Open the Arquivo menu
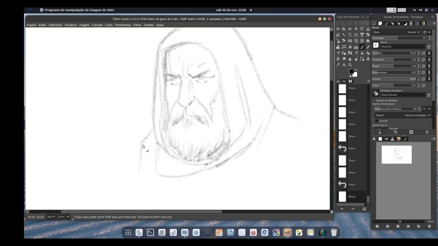Screen dimensions: 438x246 [x=31, y=25]
